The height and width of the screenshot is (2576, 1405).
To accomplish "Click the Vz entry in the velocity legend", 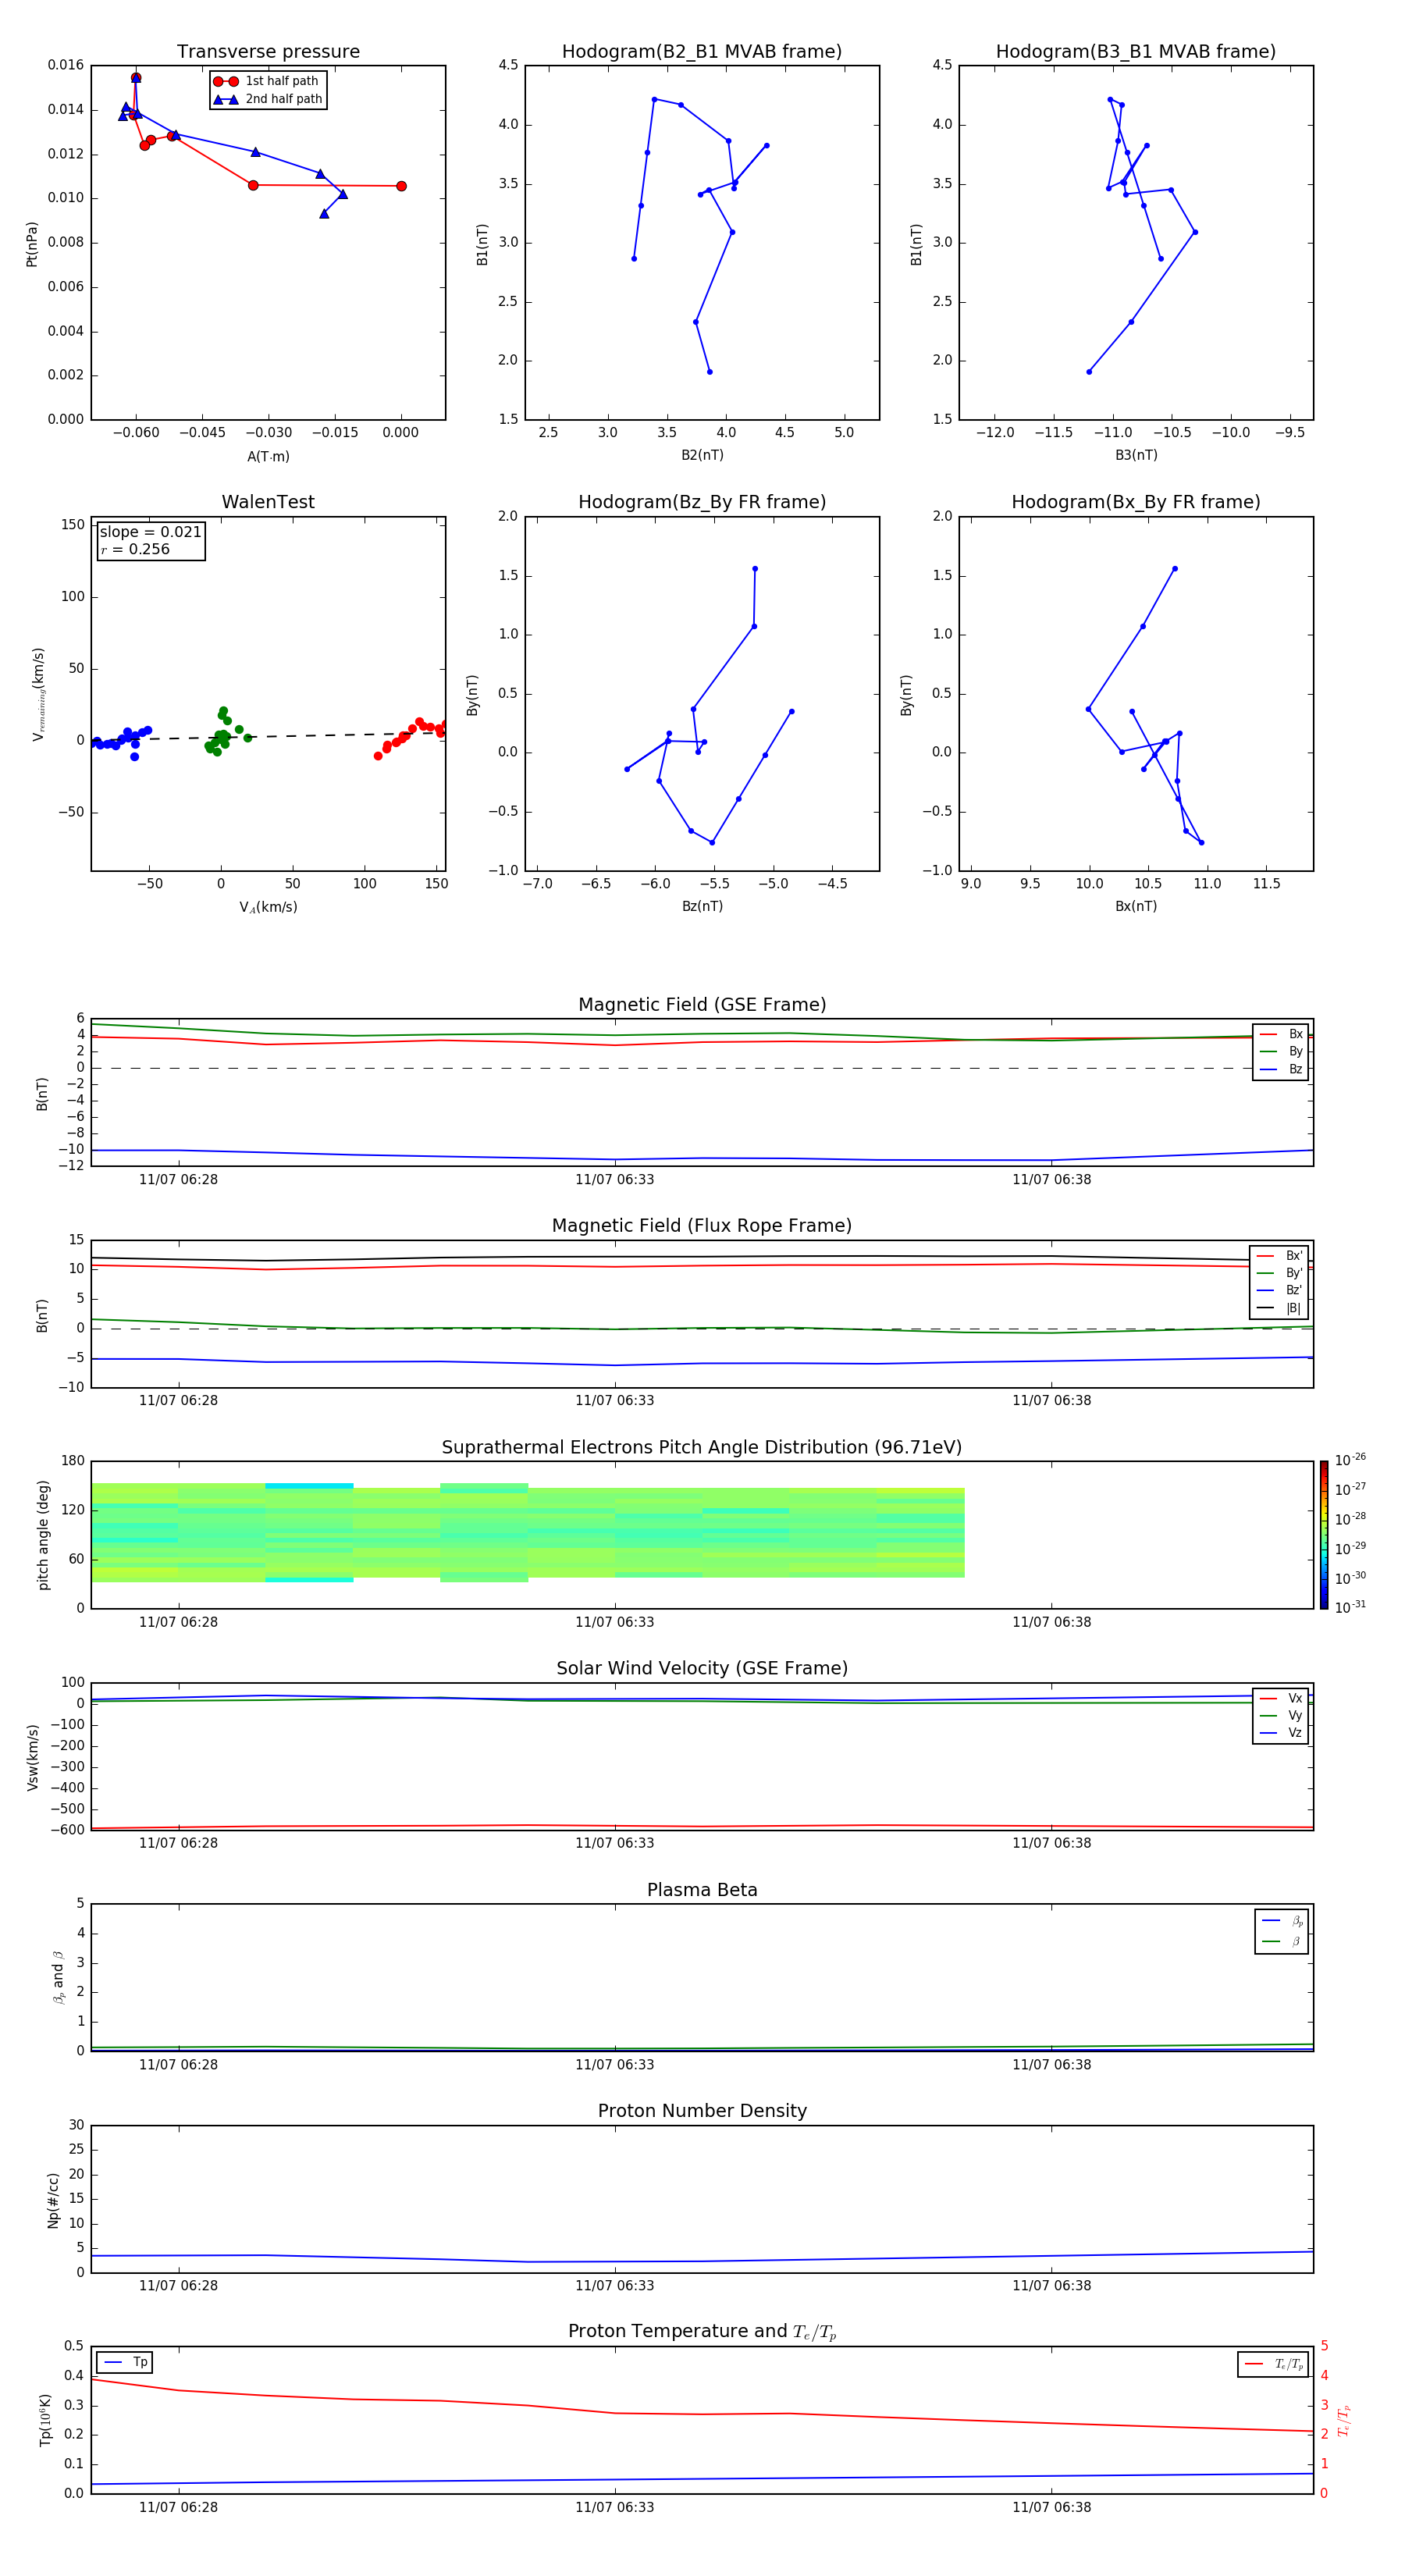I will (1282, 1732).
